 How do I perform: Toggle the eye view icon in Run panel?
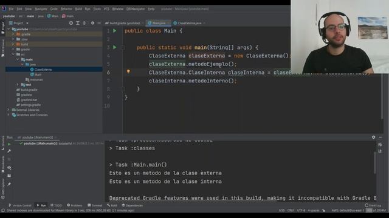(9, 168)
